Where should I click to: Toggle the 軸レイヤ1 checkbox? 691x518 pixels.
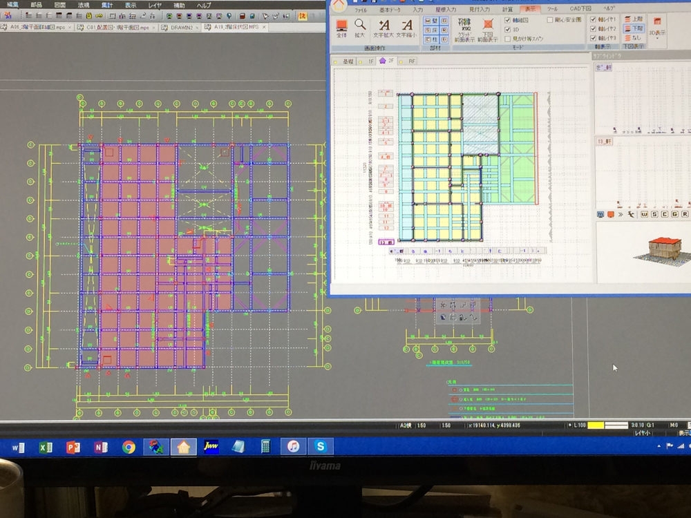coord(594,19)
